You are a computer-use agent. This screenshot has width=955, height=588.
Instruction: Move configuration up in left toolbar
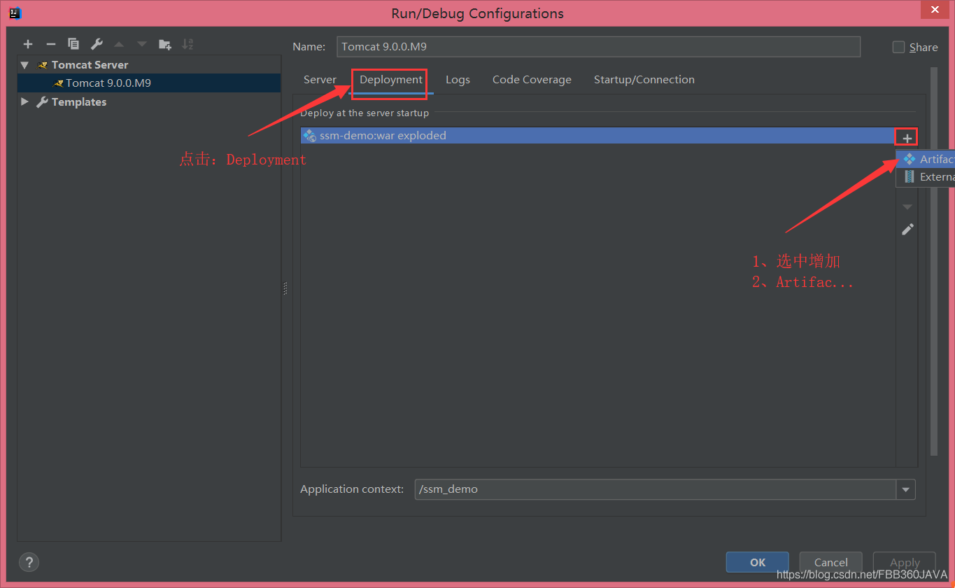[x=119, y=44]
